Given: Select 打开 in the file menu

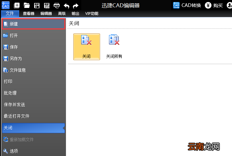Looking at the screenshot, I should [x=33, y=35].
